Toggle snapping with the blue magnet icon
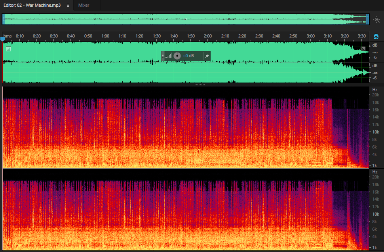Viewport: 384px width, 252px height. pyautogui.click(x=376, y=36)
